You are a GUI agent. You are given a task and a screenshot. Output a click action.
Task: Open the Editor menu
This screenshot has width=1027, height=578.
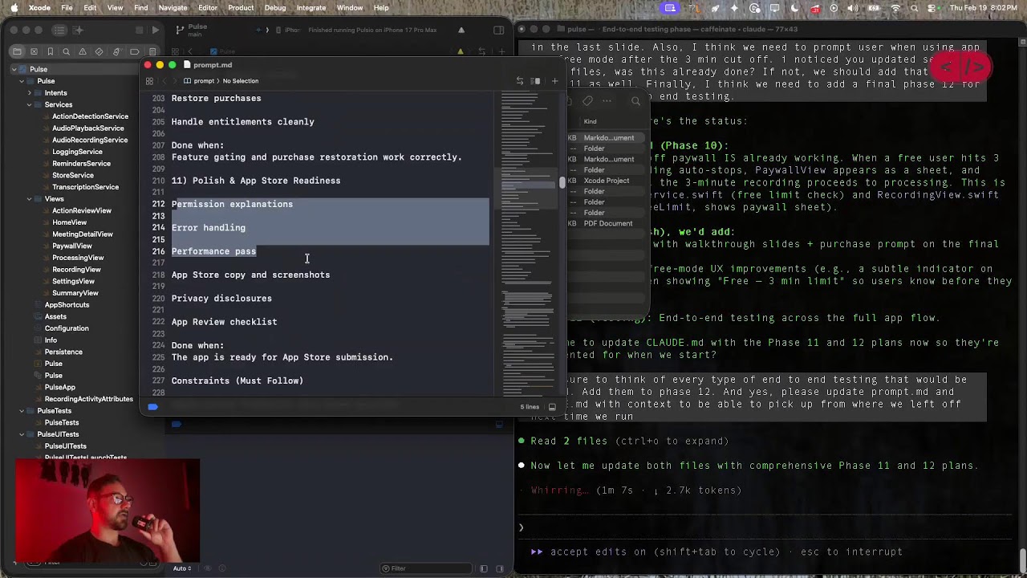tap(208, 8)
